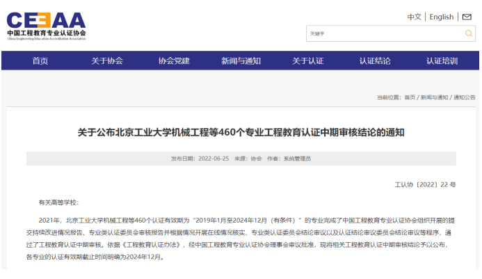This screenshot has width=482, height=279.
Task: Open the 首页 navigation menu item
Action: click(x=40, y=61)
